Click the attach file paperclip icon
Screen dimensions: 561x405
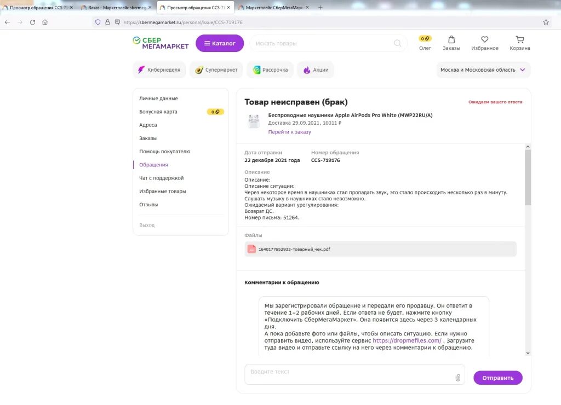457,378
